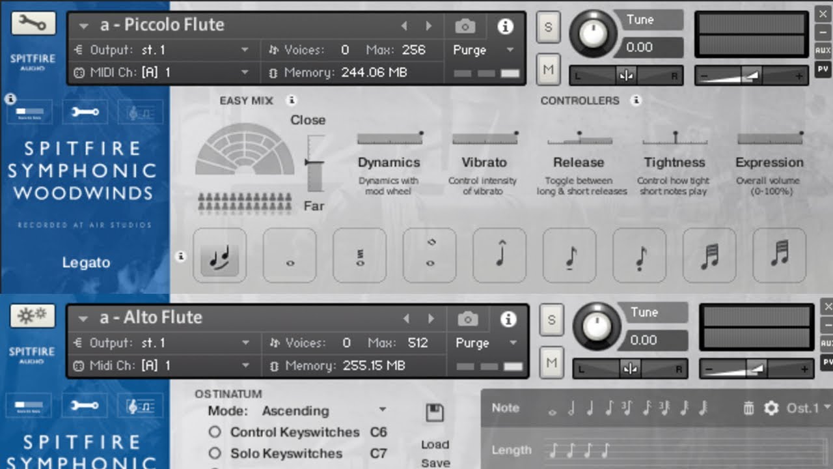Click Piccolo Flute pan L/R slider
The height and width of the screenshot is (469, 833).
[x=626, y=76]
